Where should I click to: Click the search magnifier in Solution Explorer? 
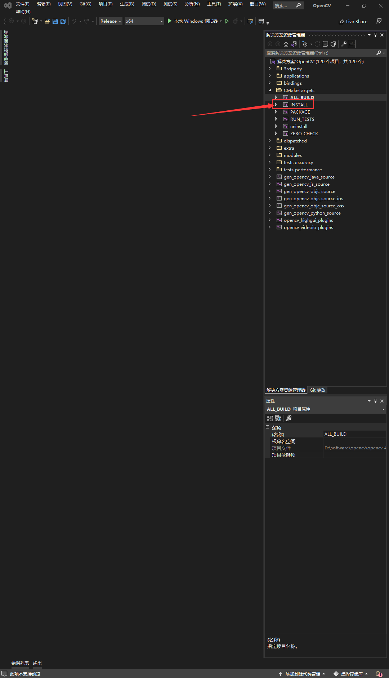coord(379,53)
